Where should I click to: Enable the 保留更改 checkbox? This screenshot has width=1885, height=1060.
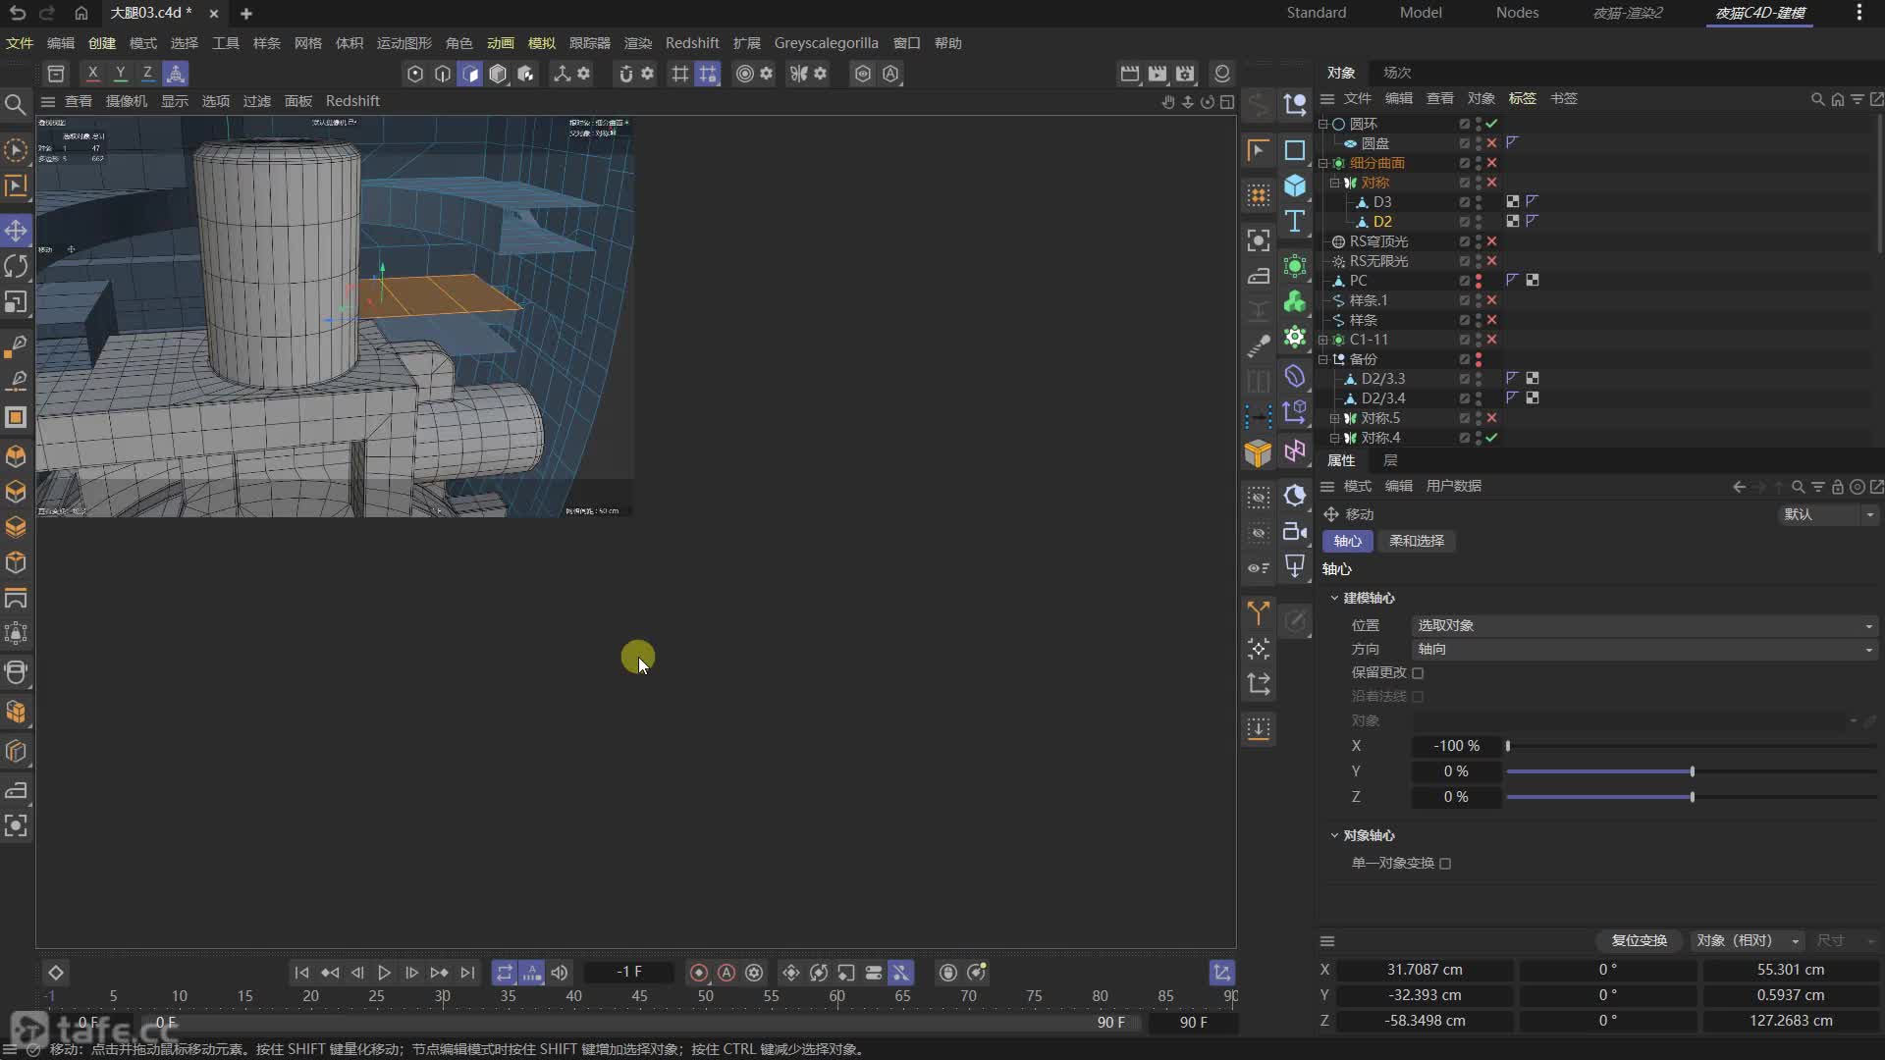(x=1418, y=673)
